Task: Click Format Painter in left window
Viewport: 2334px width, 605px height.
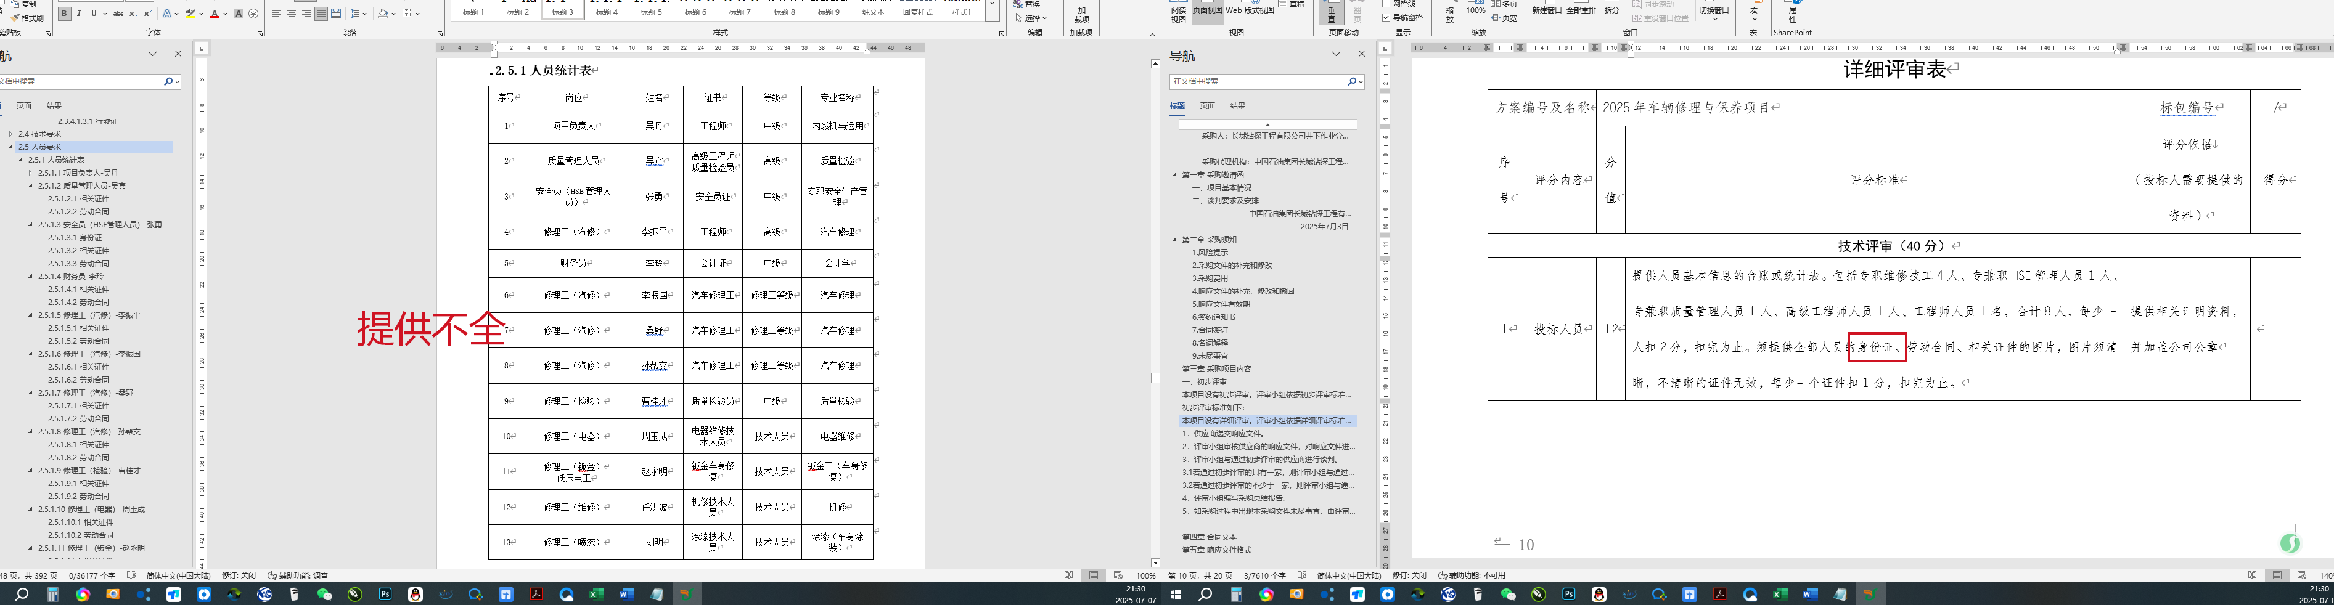Action: [x=27, y=17]
